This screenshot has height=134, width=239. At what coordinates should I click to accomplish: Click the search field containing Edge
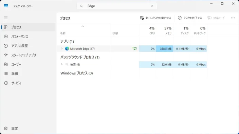coord(117,6)
